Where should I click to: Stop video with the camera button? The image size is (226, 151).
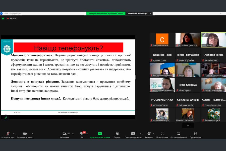25,134
